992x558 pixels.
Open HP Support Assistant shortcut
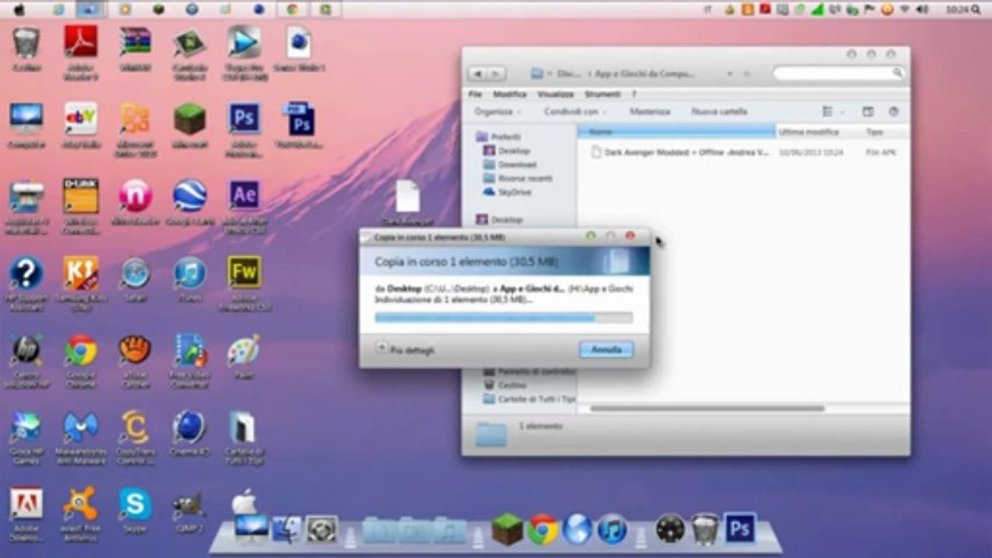pos(26,273)
